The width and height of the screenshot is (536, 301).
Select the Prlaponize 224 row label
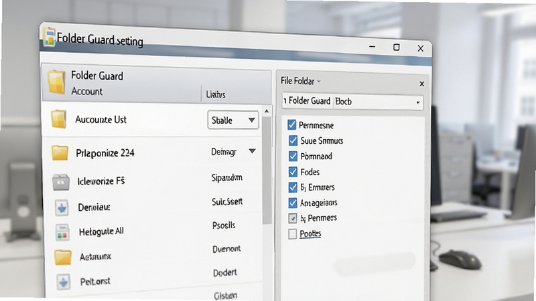[x=105, y=153]
